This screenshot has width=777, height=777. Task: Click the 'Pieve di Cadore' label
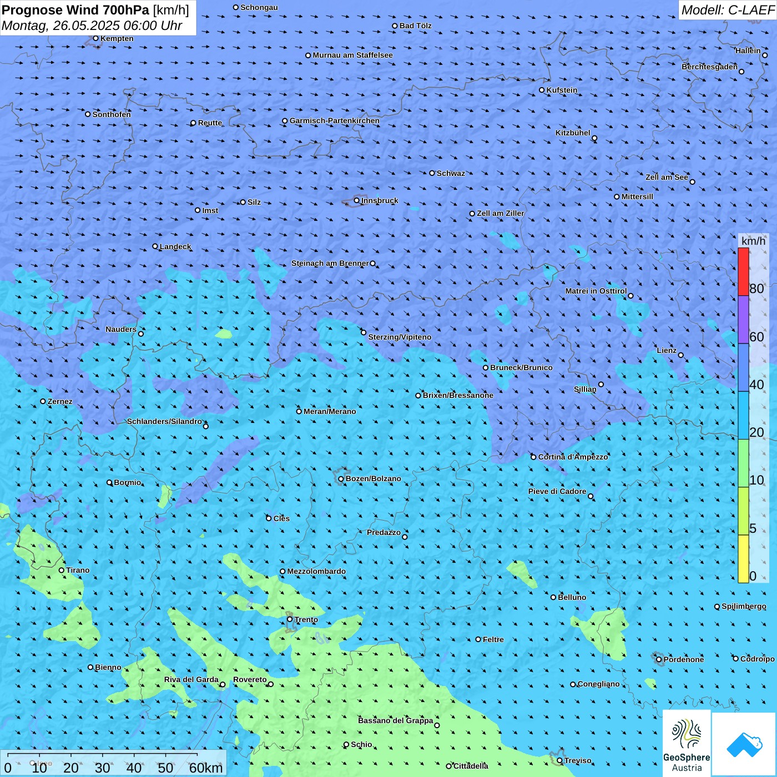click(557, 491)
